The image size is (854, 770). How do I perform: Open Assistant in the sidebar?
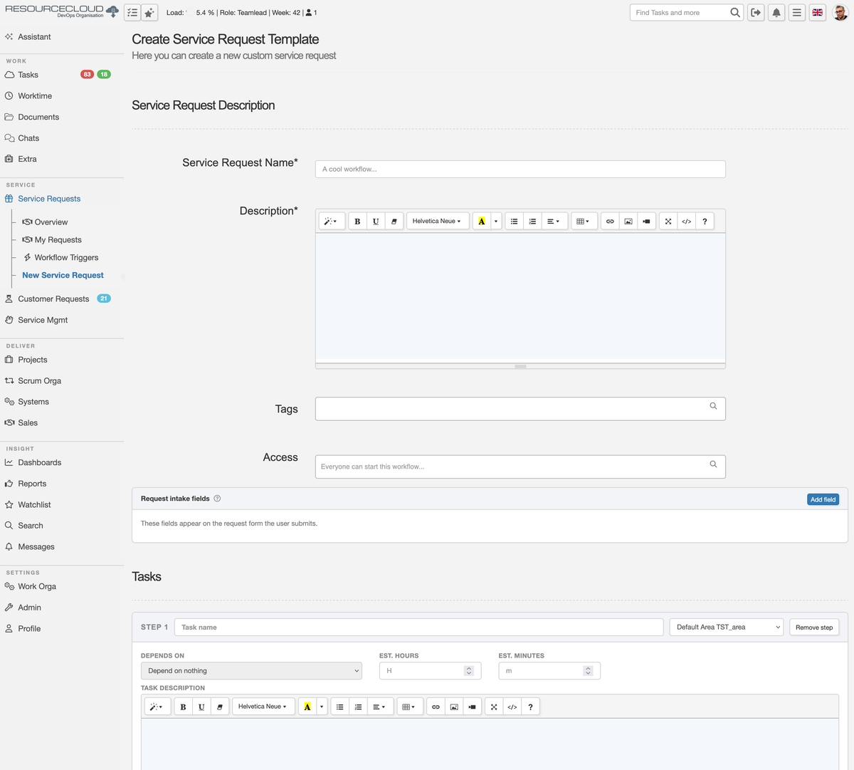[x=34, y=37]
